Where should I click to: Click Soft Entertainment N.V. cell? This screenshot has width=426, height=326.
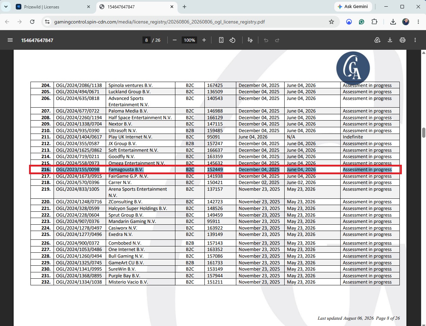pyautogui.click(x=140, y=150)
